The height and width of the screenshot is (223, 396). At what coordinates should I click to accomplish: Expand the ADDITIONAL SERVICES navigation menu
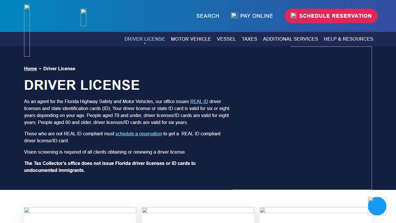(290, 39)
